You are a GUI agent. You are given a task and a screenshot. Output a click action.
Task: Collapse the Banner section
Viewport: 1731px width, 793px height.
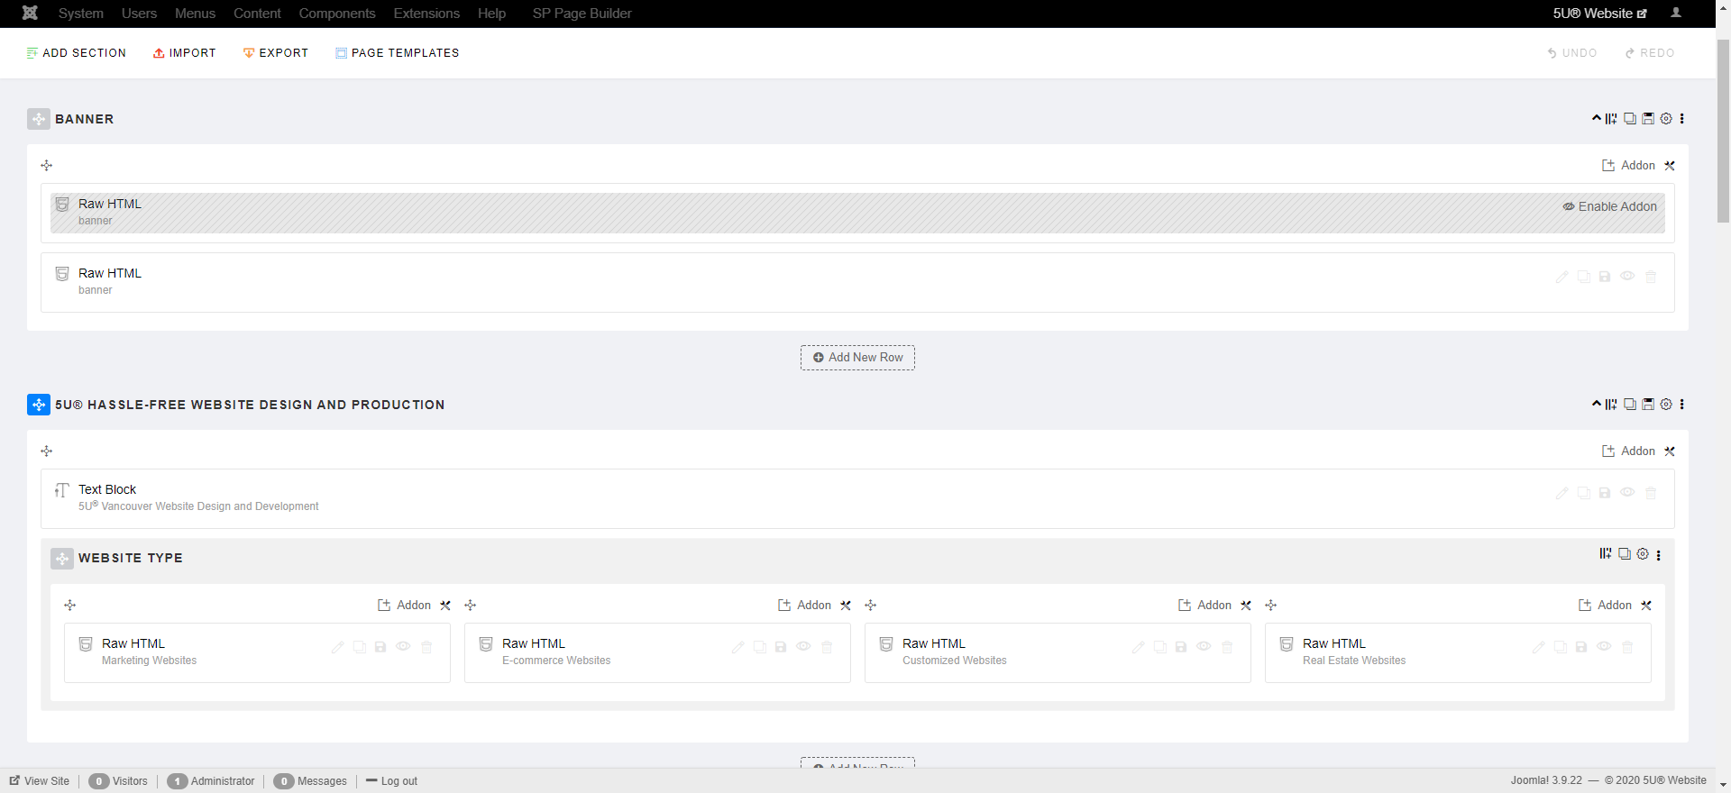tap(1597, 118)
